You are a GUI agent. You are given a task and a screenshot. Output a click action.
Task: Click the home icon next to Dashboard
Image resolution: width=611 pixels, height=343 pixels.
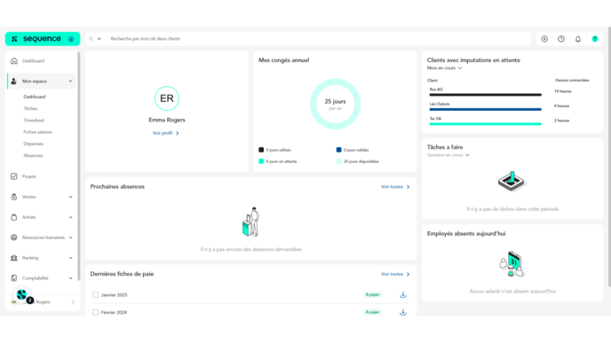coord(14,60)
